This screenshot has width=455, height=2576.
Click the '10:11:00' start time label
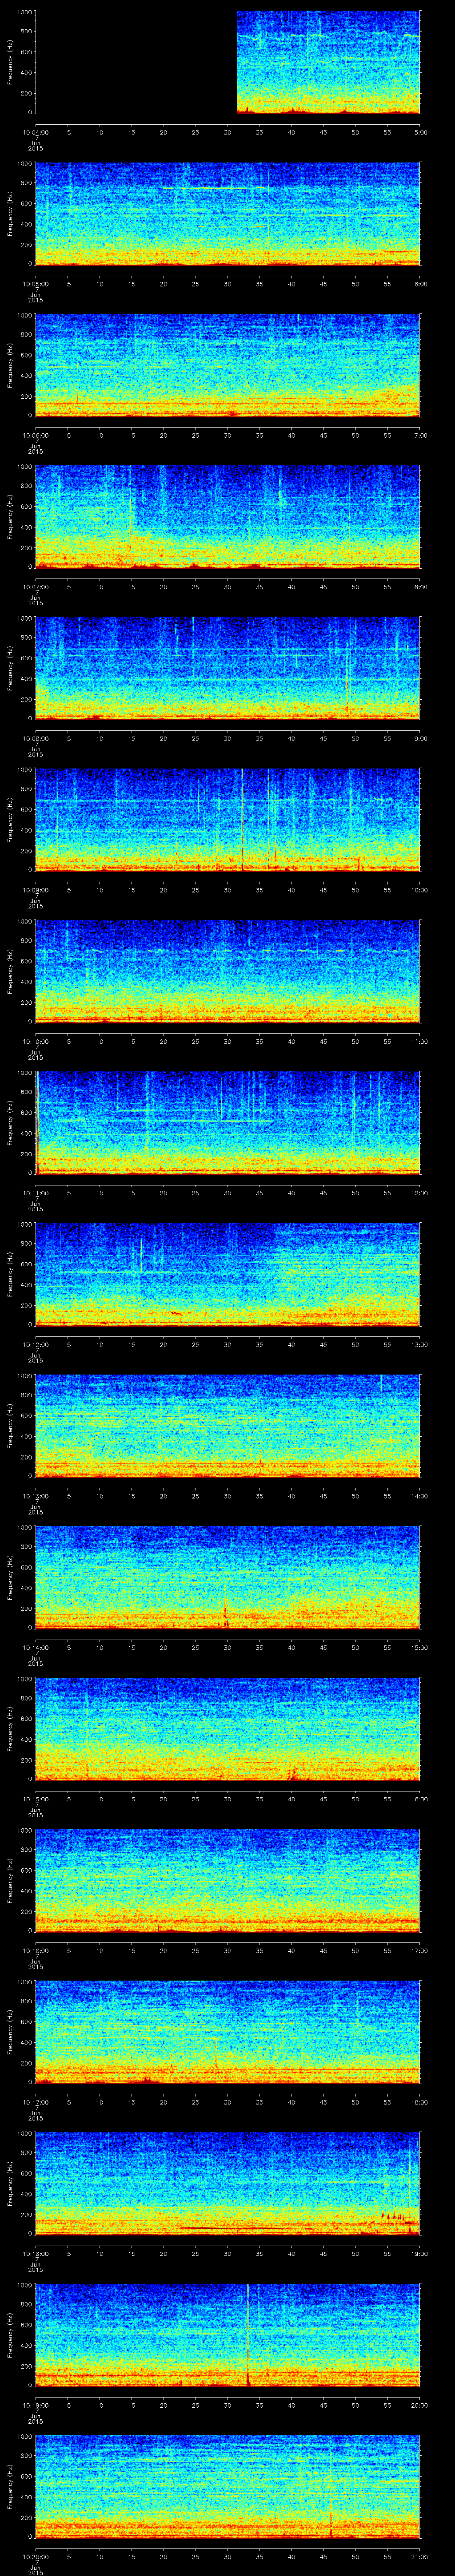pos(35,1193)
